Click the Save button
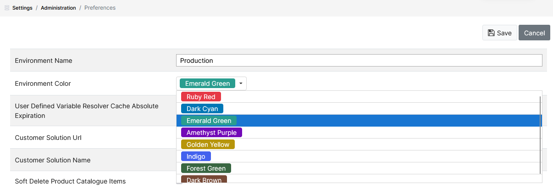Screen dimensions: 553x189 499,33
